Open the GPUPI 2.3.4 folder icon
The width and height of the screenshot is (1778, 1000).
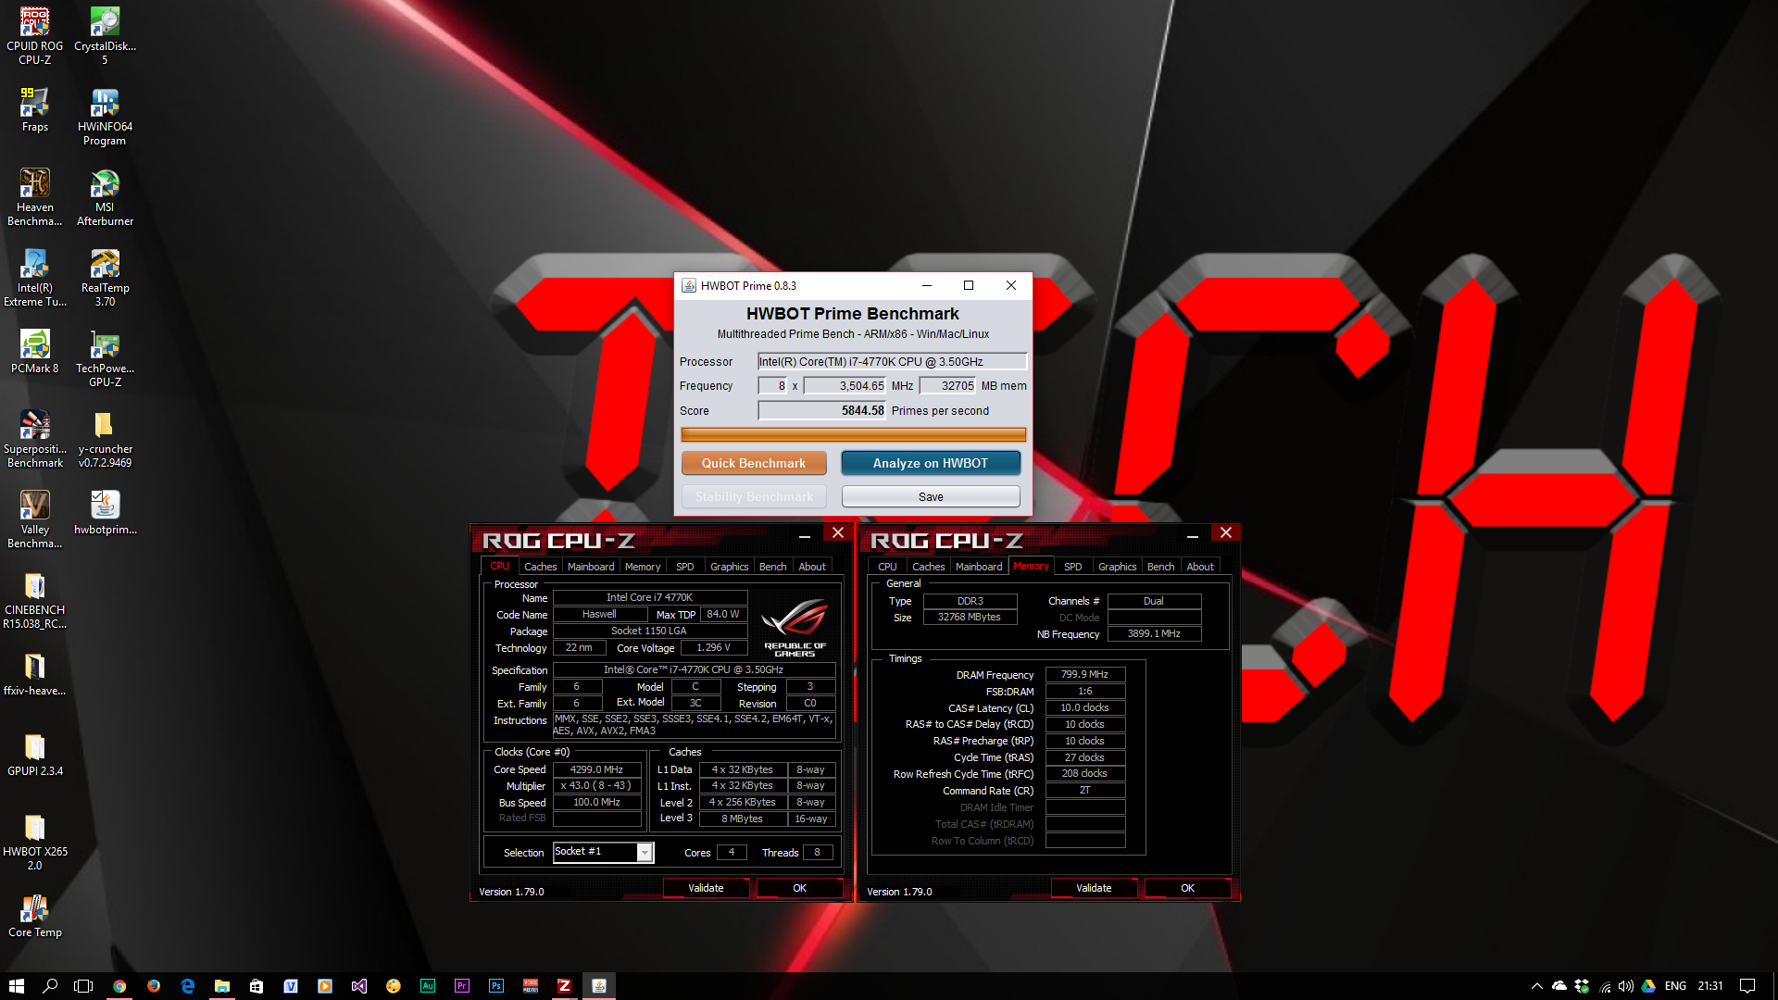click(x=35, y=755)
